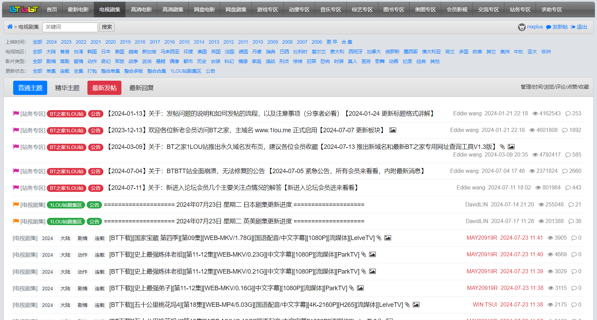The image size is (597, 320).
Task: Click comment bubble icon beside 2660
Action: (565, 171)
